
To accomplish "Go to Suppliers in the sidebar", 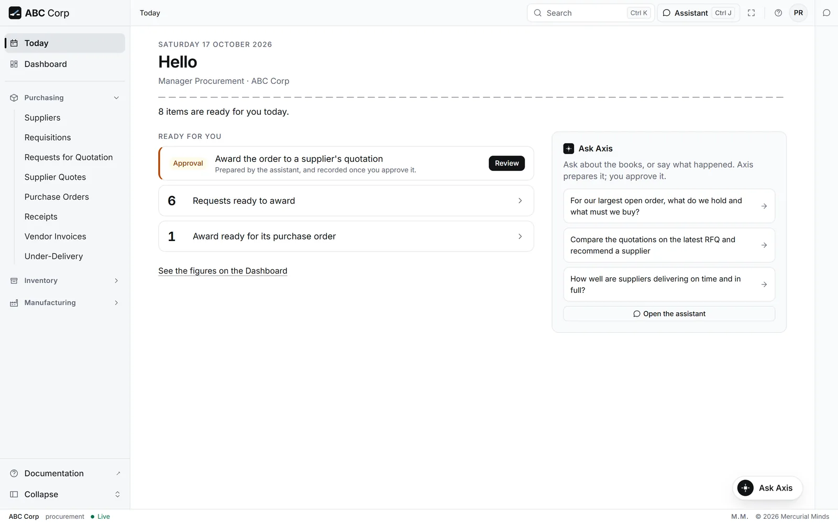I will [42, 118].
